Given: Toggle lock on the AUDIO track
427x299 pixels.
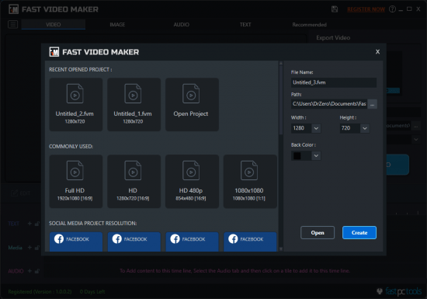Looking at the screenshot, I should pyautogui.click(x=37, y=271).
